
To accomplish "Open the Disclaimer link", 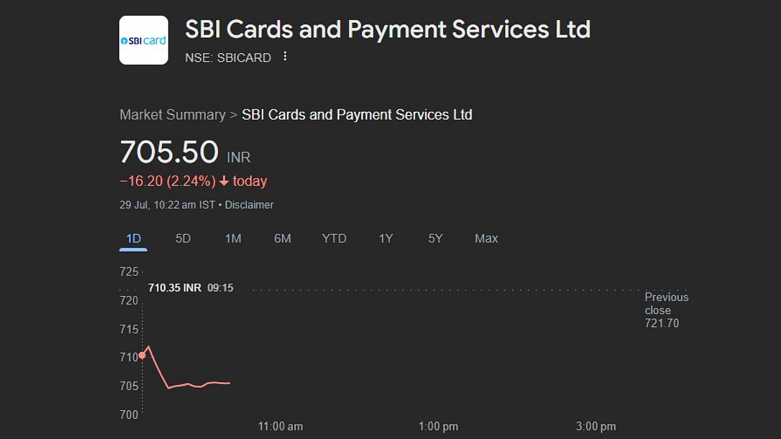I will [x=249, y=204].
